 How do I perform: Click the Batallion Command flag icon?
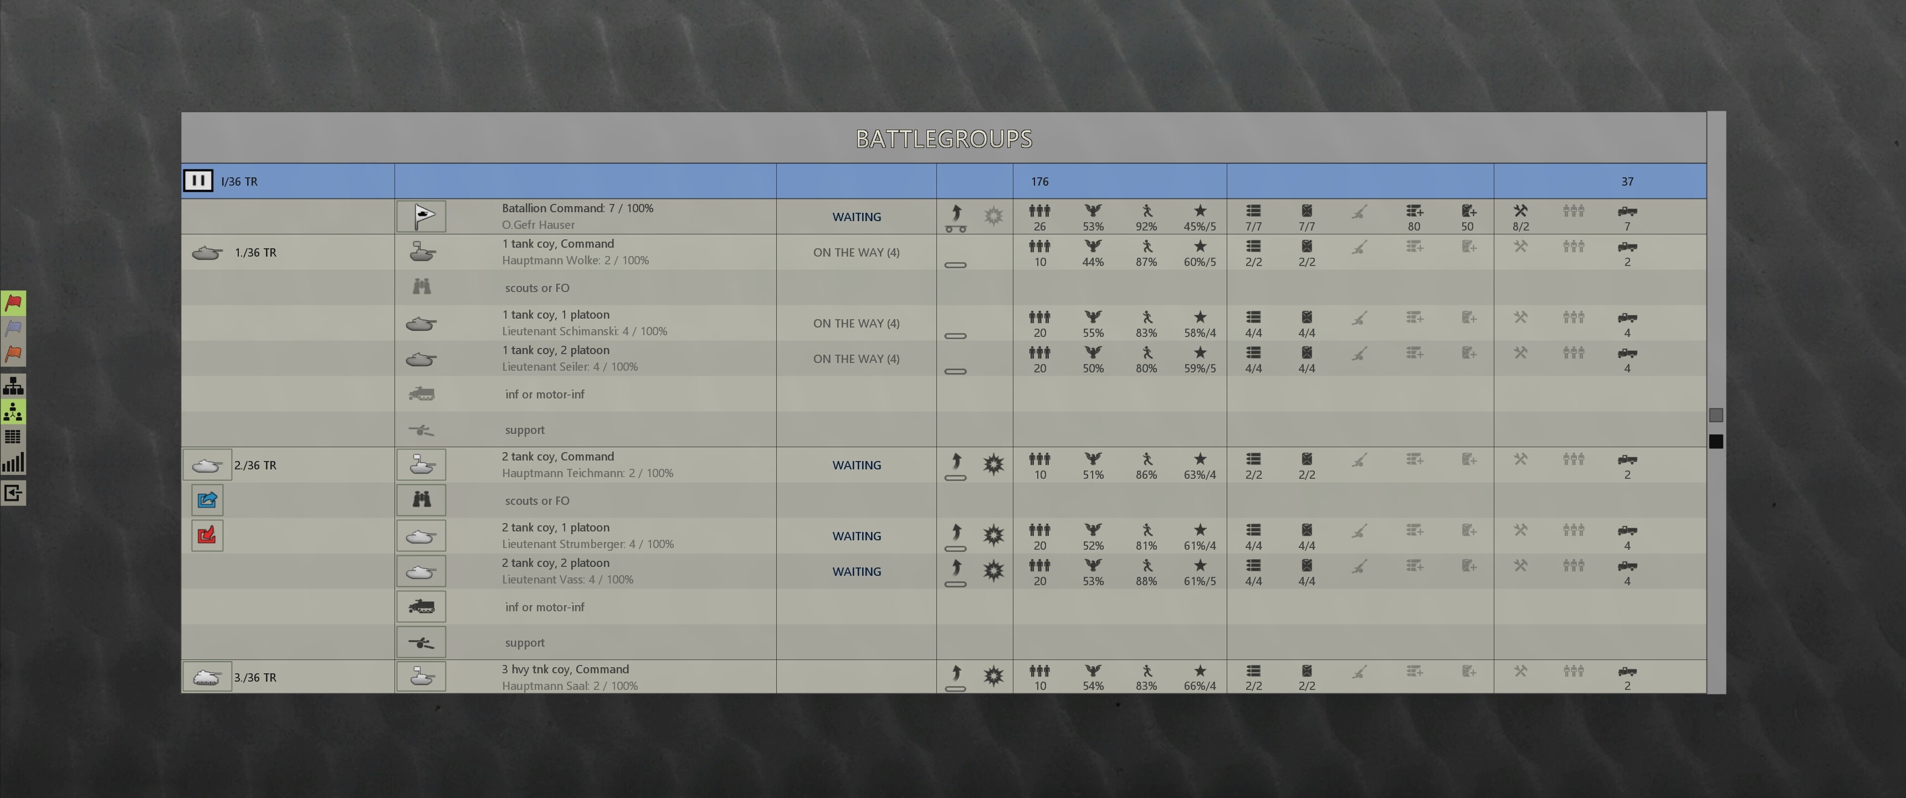click(x=421, y=216)
